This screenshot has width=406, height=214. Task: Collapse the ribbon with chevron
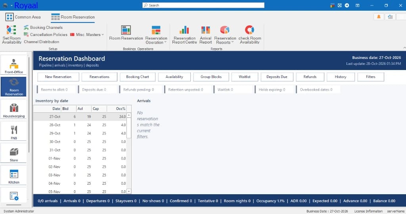[x=404, y=48]
